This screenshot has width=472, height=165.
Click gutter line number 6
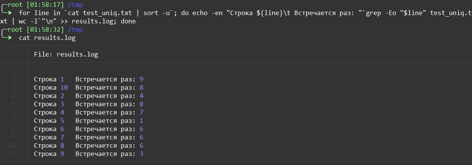13,113
